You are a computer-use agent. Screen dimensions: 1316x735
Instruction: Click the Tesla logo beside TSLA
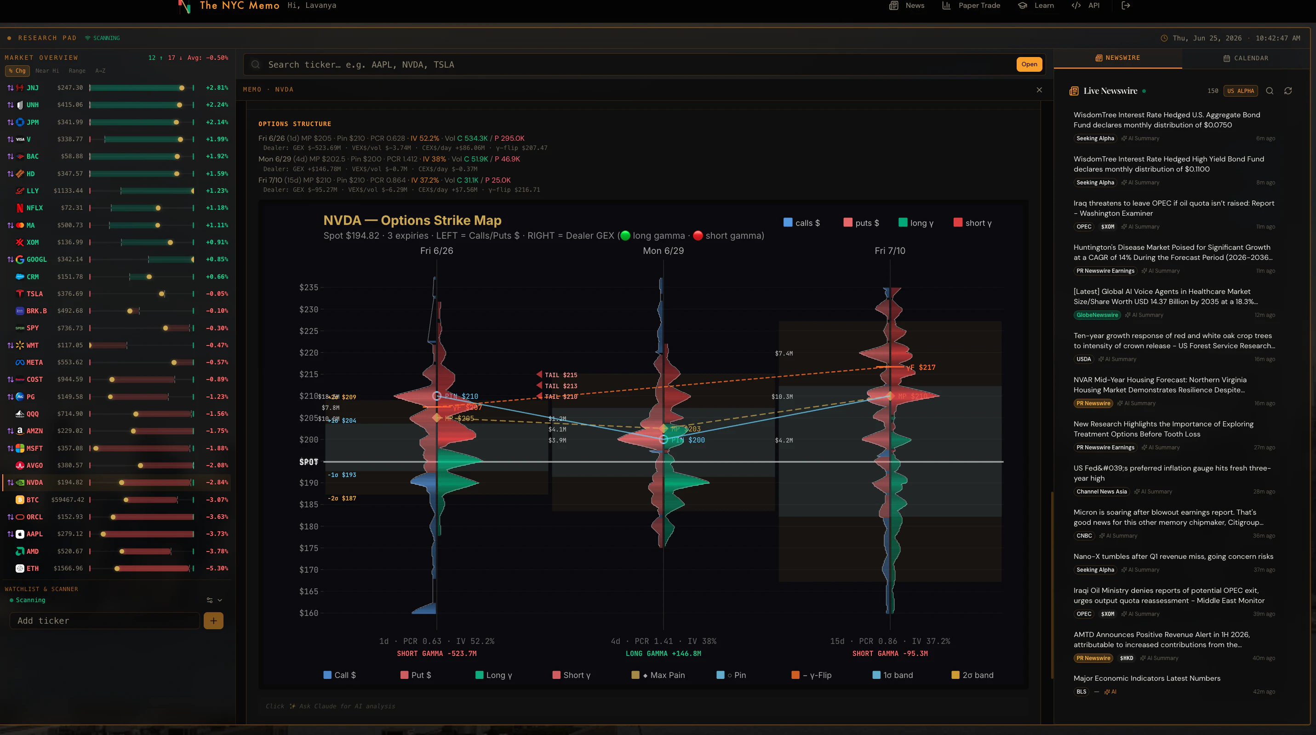(20, 294)
